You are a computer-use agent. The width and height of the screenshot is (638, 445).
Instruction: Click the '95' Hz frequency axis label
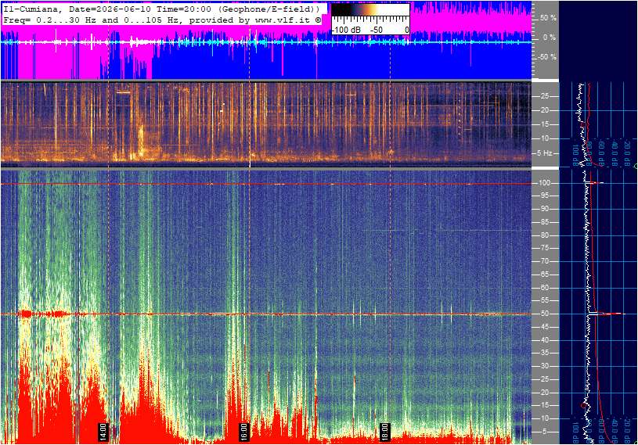point(544,196)
